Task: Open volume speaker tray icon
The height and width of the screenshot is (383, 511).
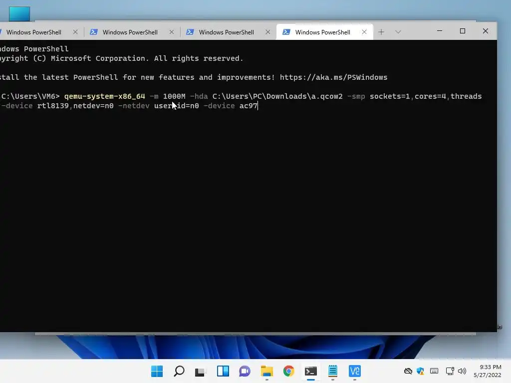Action: click(462, 371)
